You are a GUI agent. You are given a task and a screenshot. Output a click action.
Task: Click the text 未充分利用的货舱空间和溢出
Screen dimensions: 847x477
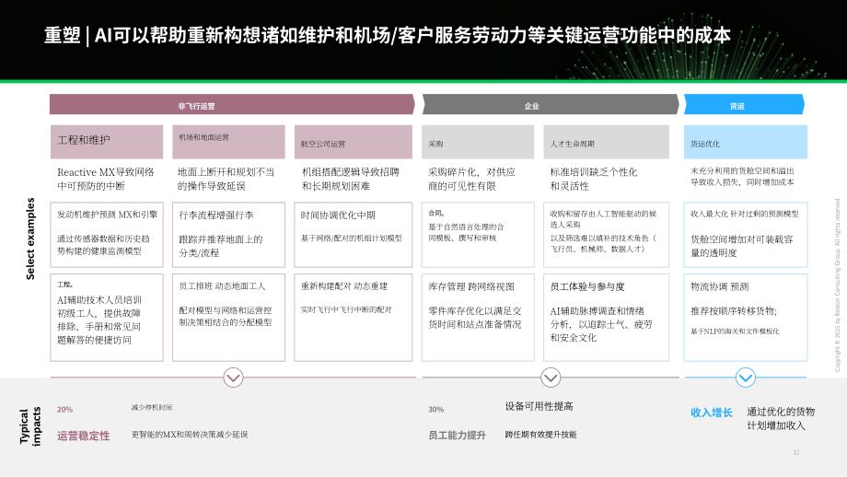[x=742, y=170]
